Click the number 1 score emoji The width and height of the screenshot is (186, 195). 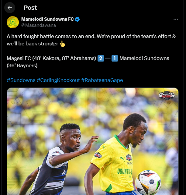[x=115, y=58]
